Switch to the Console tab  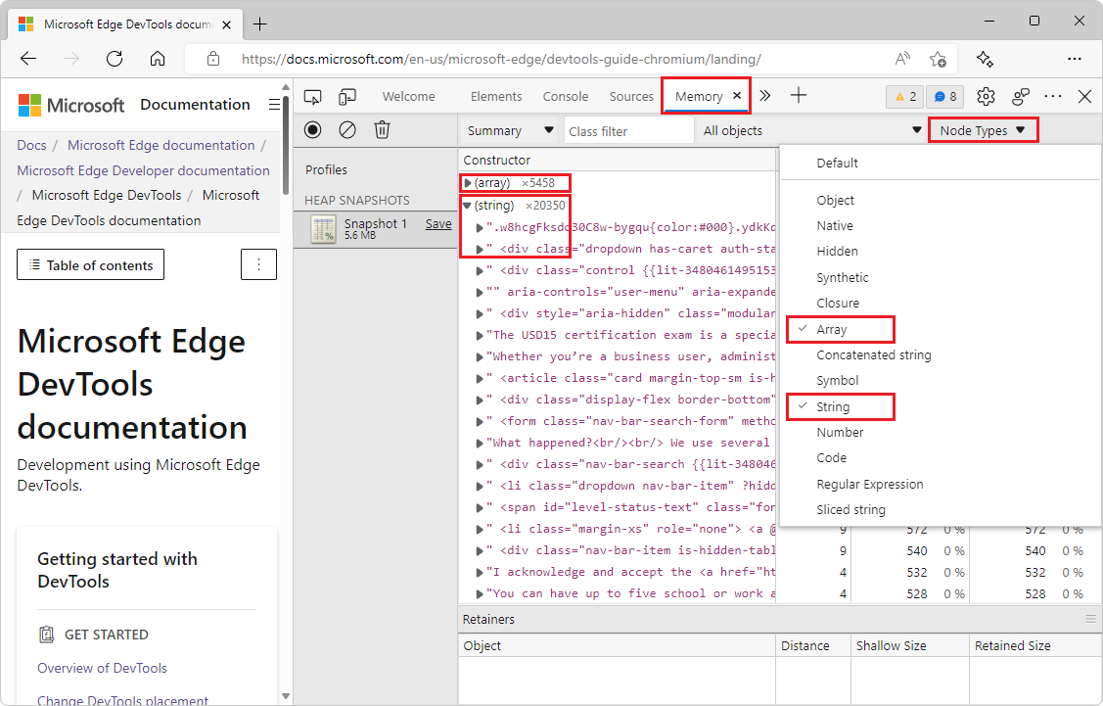566,96
